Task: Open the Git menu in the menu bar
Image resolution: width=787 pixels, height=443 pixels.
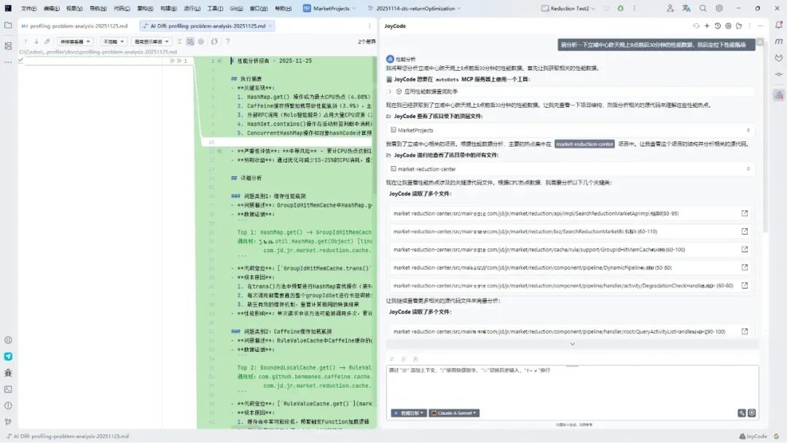Action: click(236, 9)
